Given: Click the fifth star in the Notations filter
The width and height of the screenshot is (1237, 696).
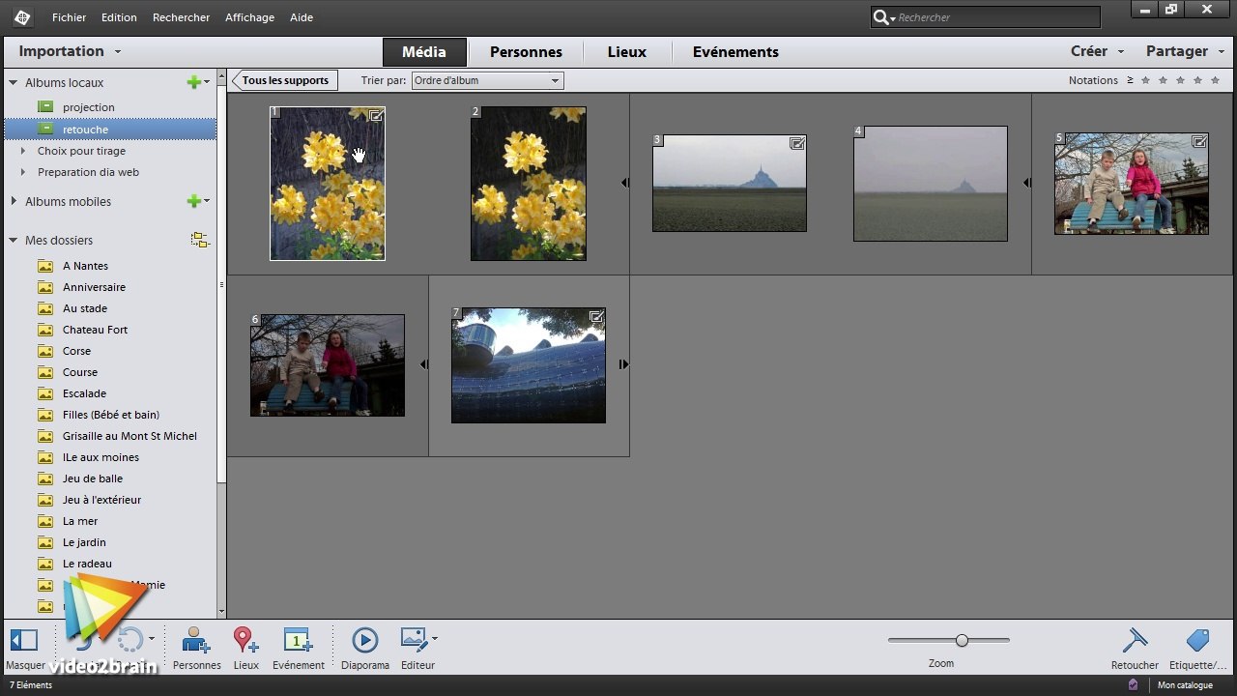Looking at the screenshot, I should [1216, 80].
